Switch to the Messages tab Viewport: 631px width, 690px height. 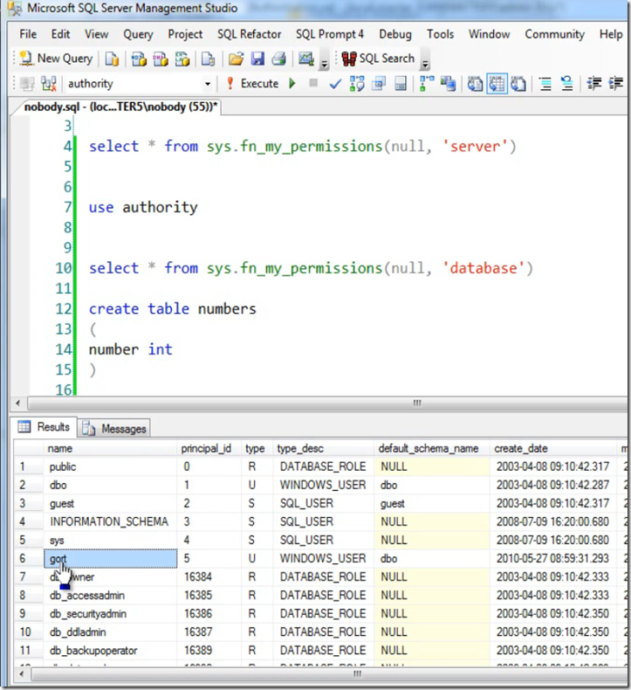[x=114, y=428]
